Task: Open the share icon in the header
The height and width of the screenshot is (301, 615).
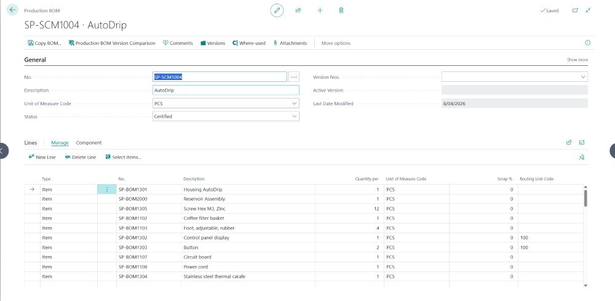Action: pos(298,10)
